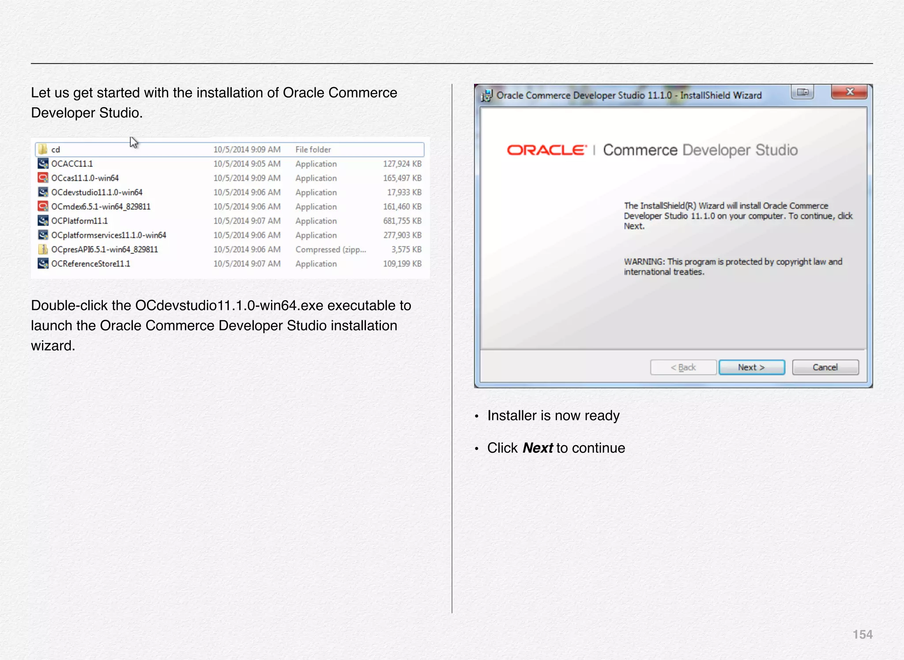
Task: Click the Compressed (zipp... type entry
Action: tap(331, 249)
